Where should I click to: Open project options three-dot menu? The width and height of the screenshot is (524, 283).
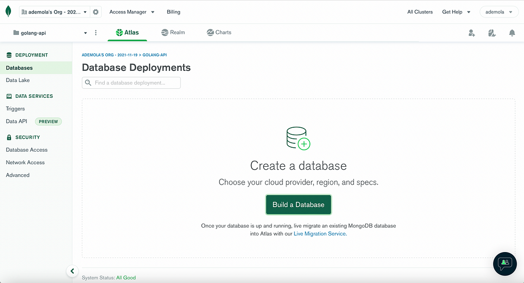(x=96, y=33)
